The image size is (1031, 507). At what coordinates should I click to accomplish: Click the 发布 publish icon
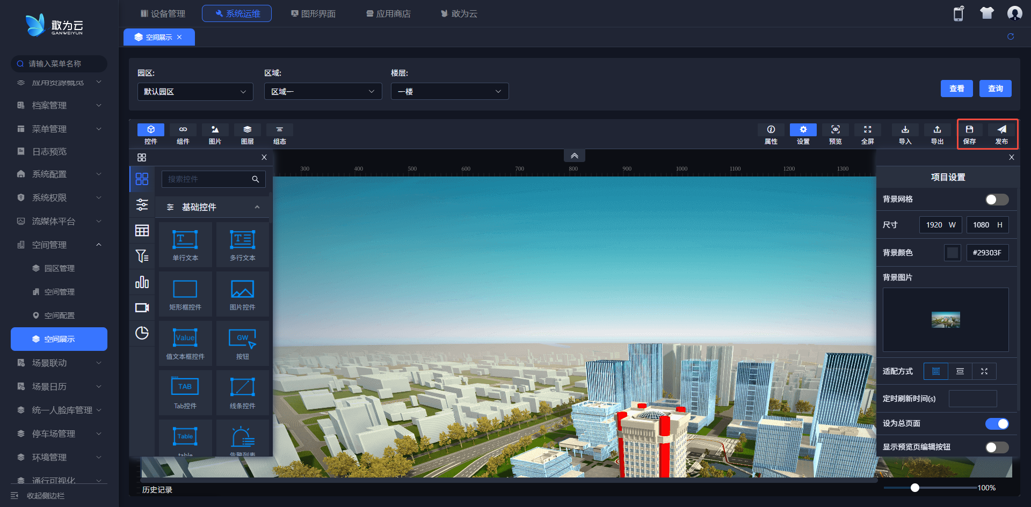(1001, 134)
